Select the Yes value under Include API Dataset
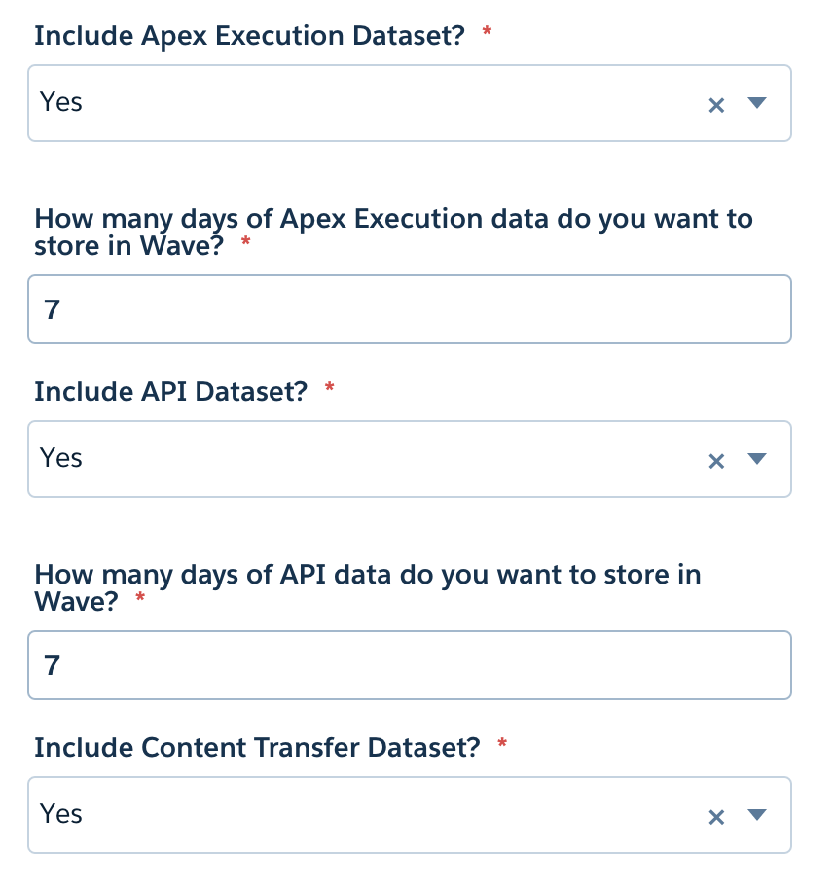The image size is (835, 885). pyautogui.click(x=60, y=458)
